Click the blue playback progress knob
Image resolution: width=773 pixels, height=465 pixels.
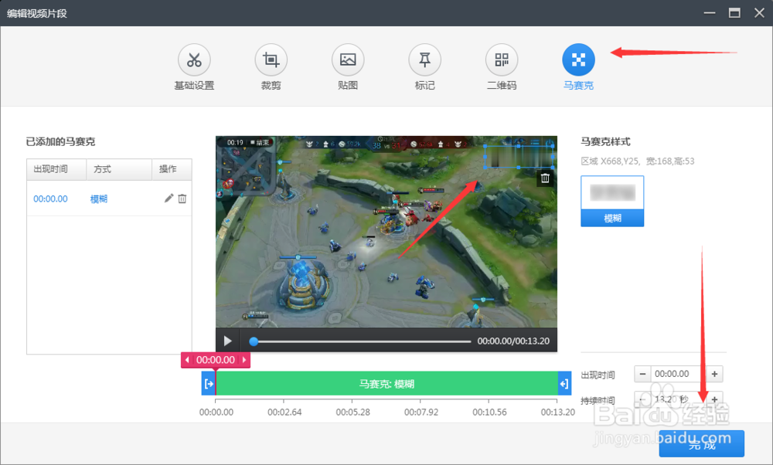coord(254,341)
